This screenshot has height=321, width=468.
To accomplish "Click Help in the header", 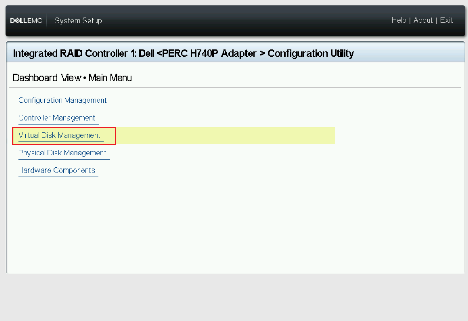I will click(399, 20).
